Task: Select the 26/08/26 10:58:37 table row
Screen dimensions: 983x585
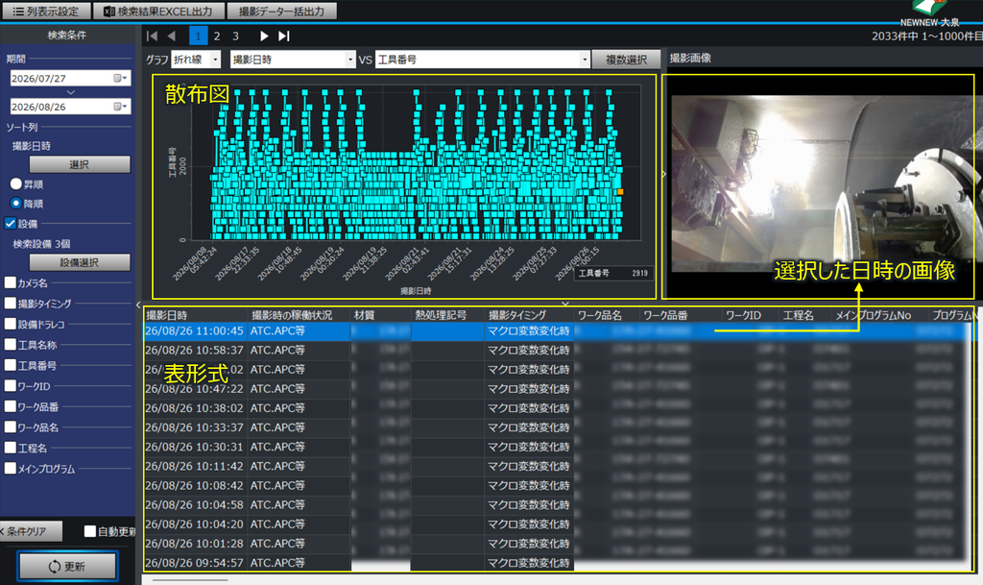Action: click(558, 350)
